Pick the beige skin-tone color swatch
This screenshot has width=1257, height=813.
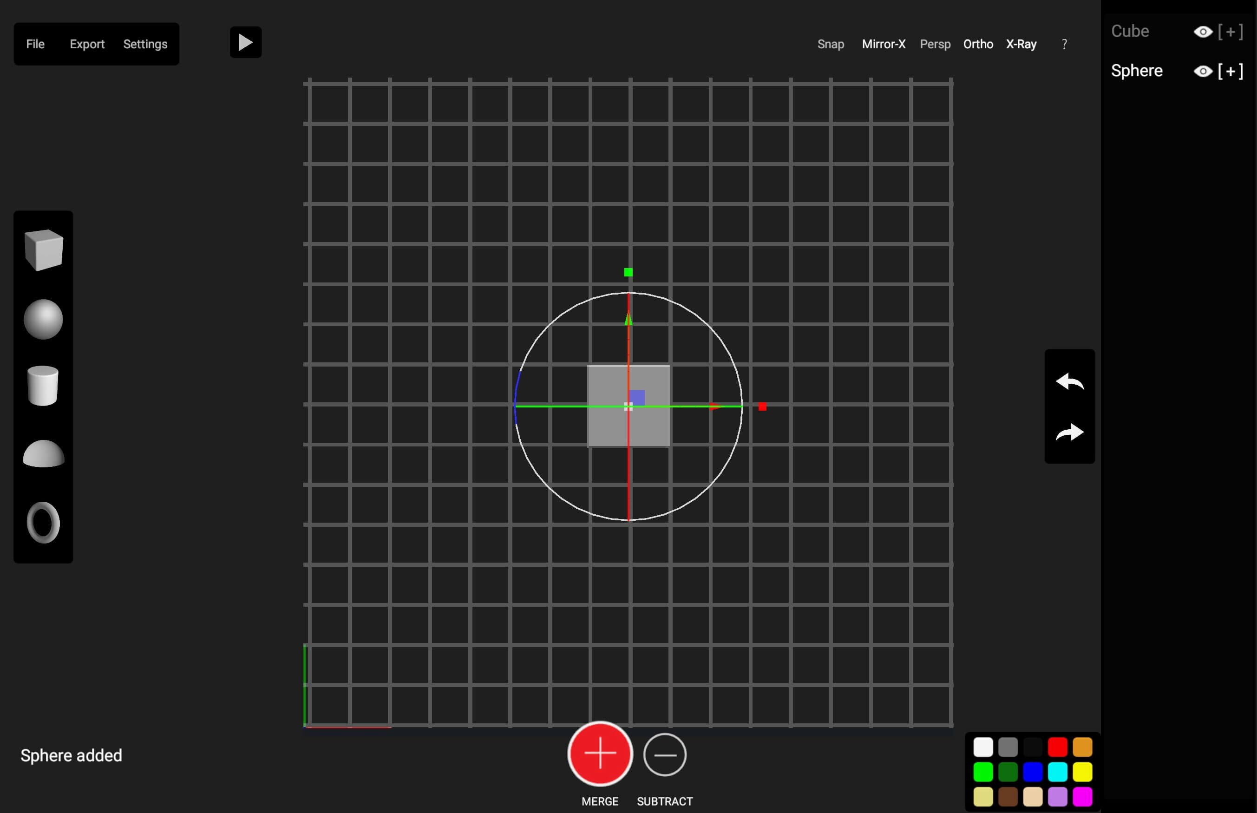tap(1033, 797)
